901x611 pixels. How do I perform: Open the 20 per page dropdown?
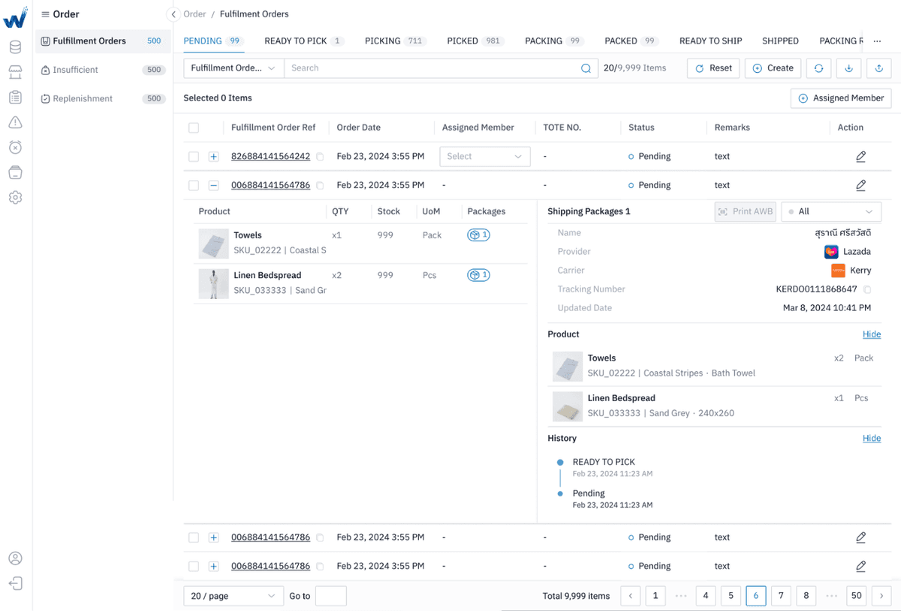(233, 595)
